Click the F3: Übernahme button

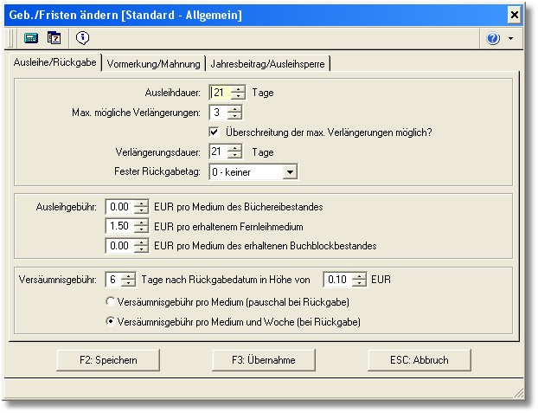coord(259,360)
